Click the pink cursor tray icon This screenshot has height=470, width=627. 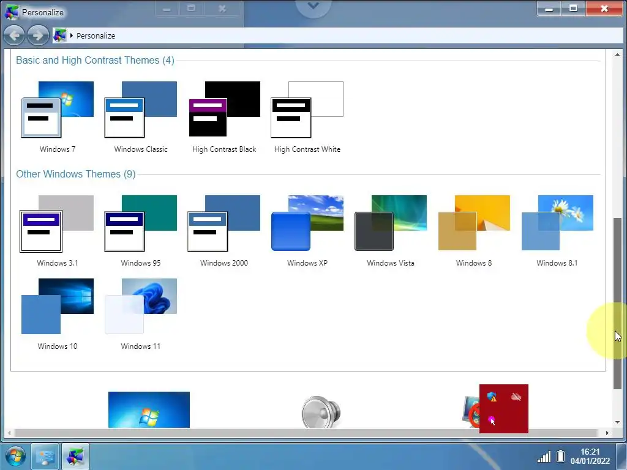point(492,420)
